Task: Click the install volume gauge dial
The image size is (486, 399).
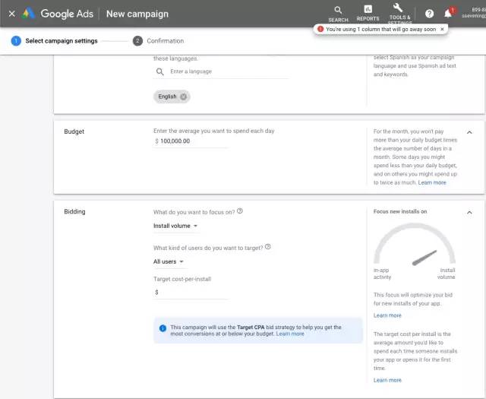Action: coord(415,245)
